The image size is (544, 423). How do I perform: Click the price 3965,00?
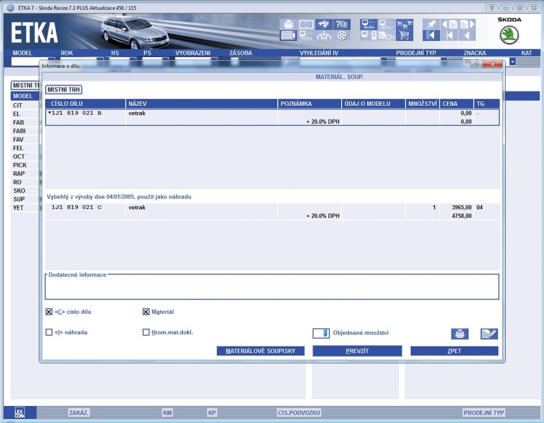pos(462,207)
